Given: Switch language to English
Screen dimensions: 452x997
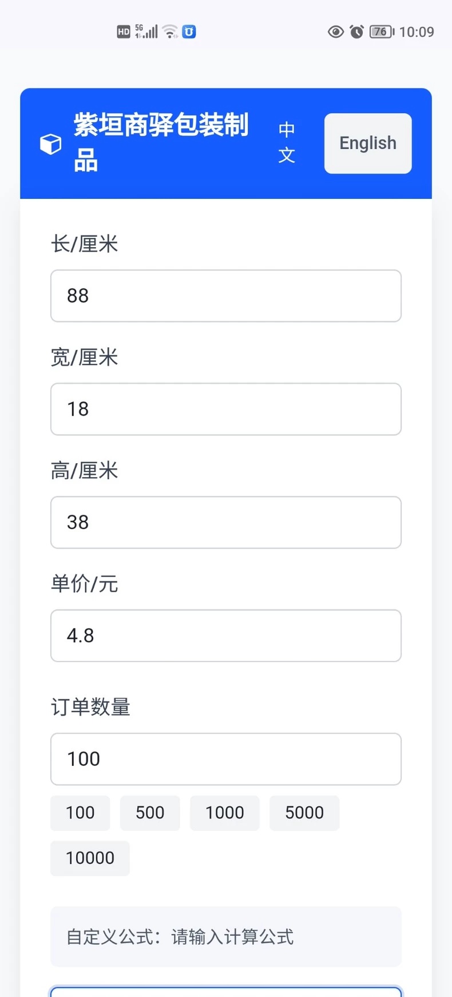Looking at the screenshot, I should (368, 143).
